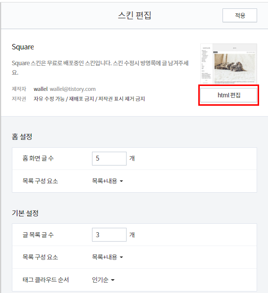Open the 기본 설정 목록 구성 요소 dropdown
The width and height of the screenshot is (268, 293).
click(107, 257)
